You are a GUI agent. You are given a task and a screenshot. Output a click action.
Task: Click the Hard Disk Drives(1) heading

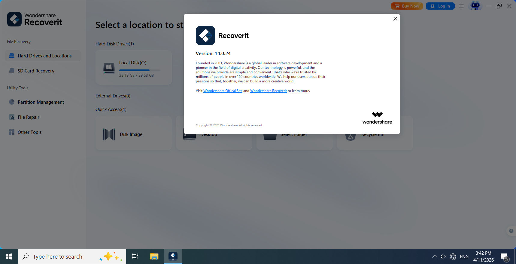115,44
